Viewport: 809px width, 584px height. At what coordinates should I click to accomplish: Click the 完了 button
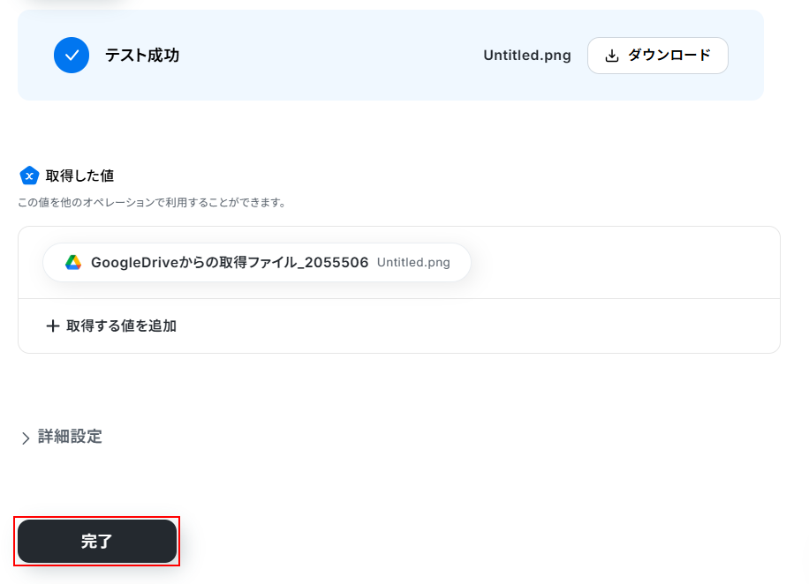[x=97, y=542]
